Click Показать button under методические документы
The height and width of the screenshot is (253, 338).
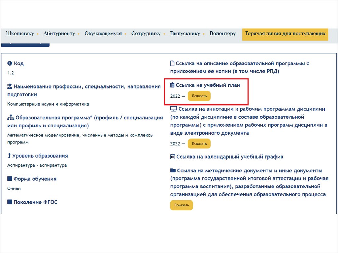coord(181,205)
